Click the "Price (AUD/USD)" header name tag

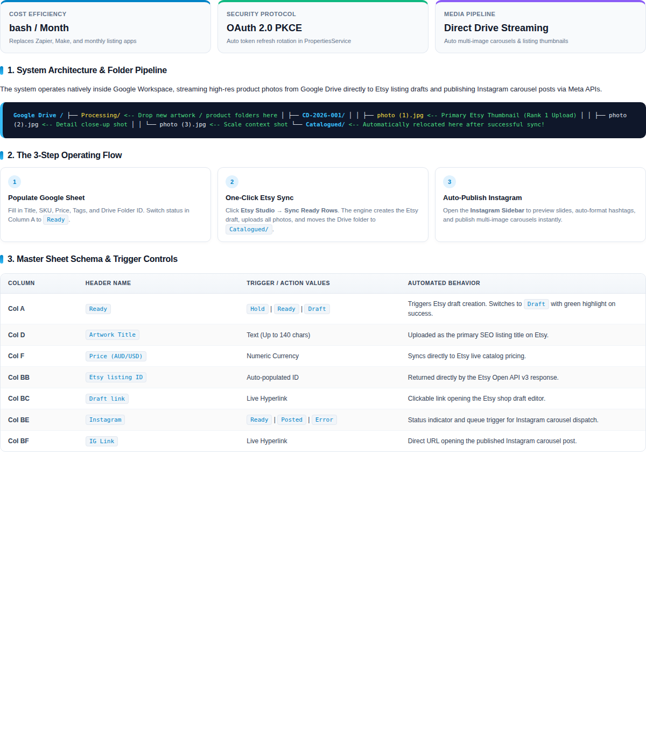tap(116, 356)
